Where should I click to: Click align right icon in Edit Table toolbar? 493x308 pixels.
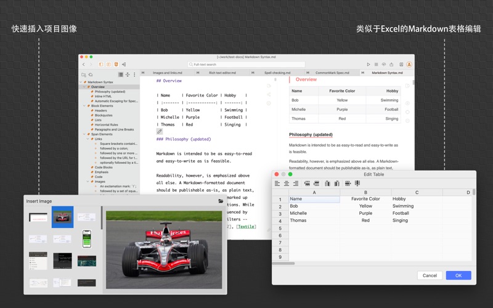tap(296, 184)
